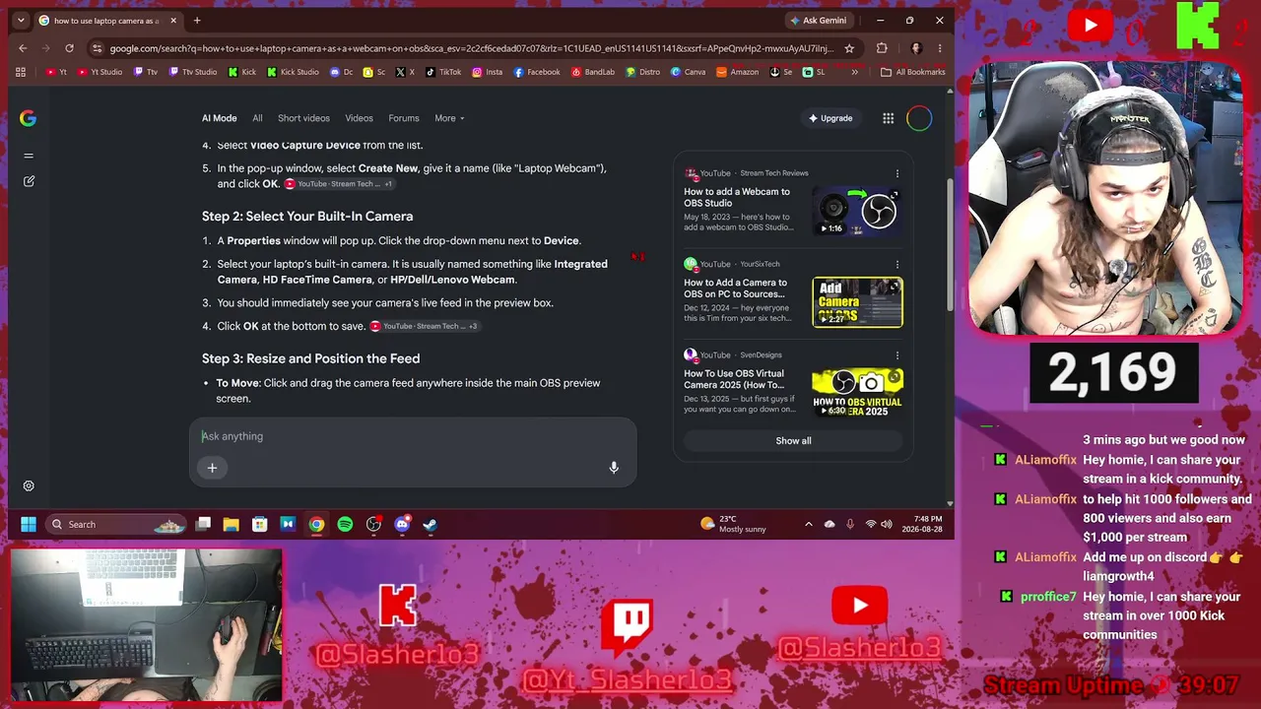This screenshot has height=709, width=1261.
Task: Switch to the Short videos tab
Action: coord(303,118)
